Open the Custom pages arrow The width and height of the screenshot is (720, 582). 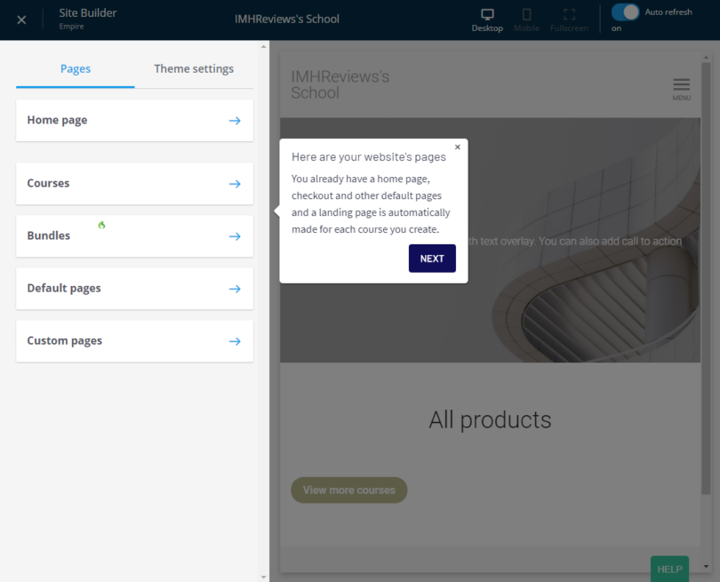(x=234, y=341)
